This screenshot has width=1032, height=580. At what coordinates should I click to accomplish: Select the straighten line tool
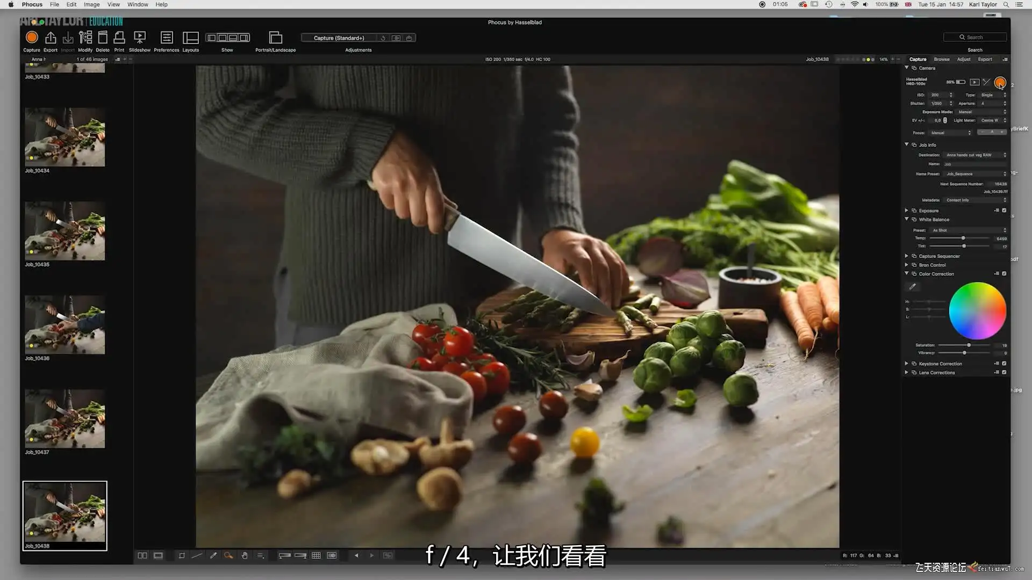tap(197, 556)
